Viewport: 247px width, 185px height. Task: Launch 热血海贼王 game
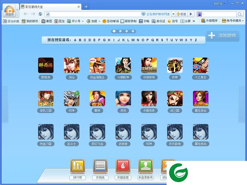tap(97, 65)
